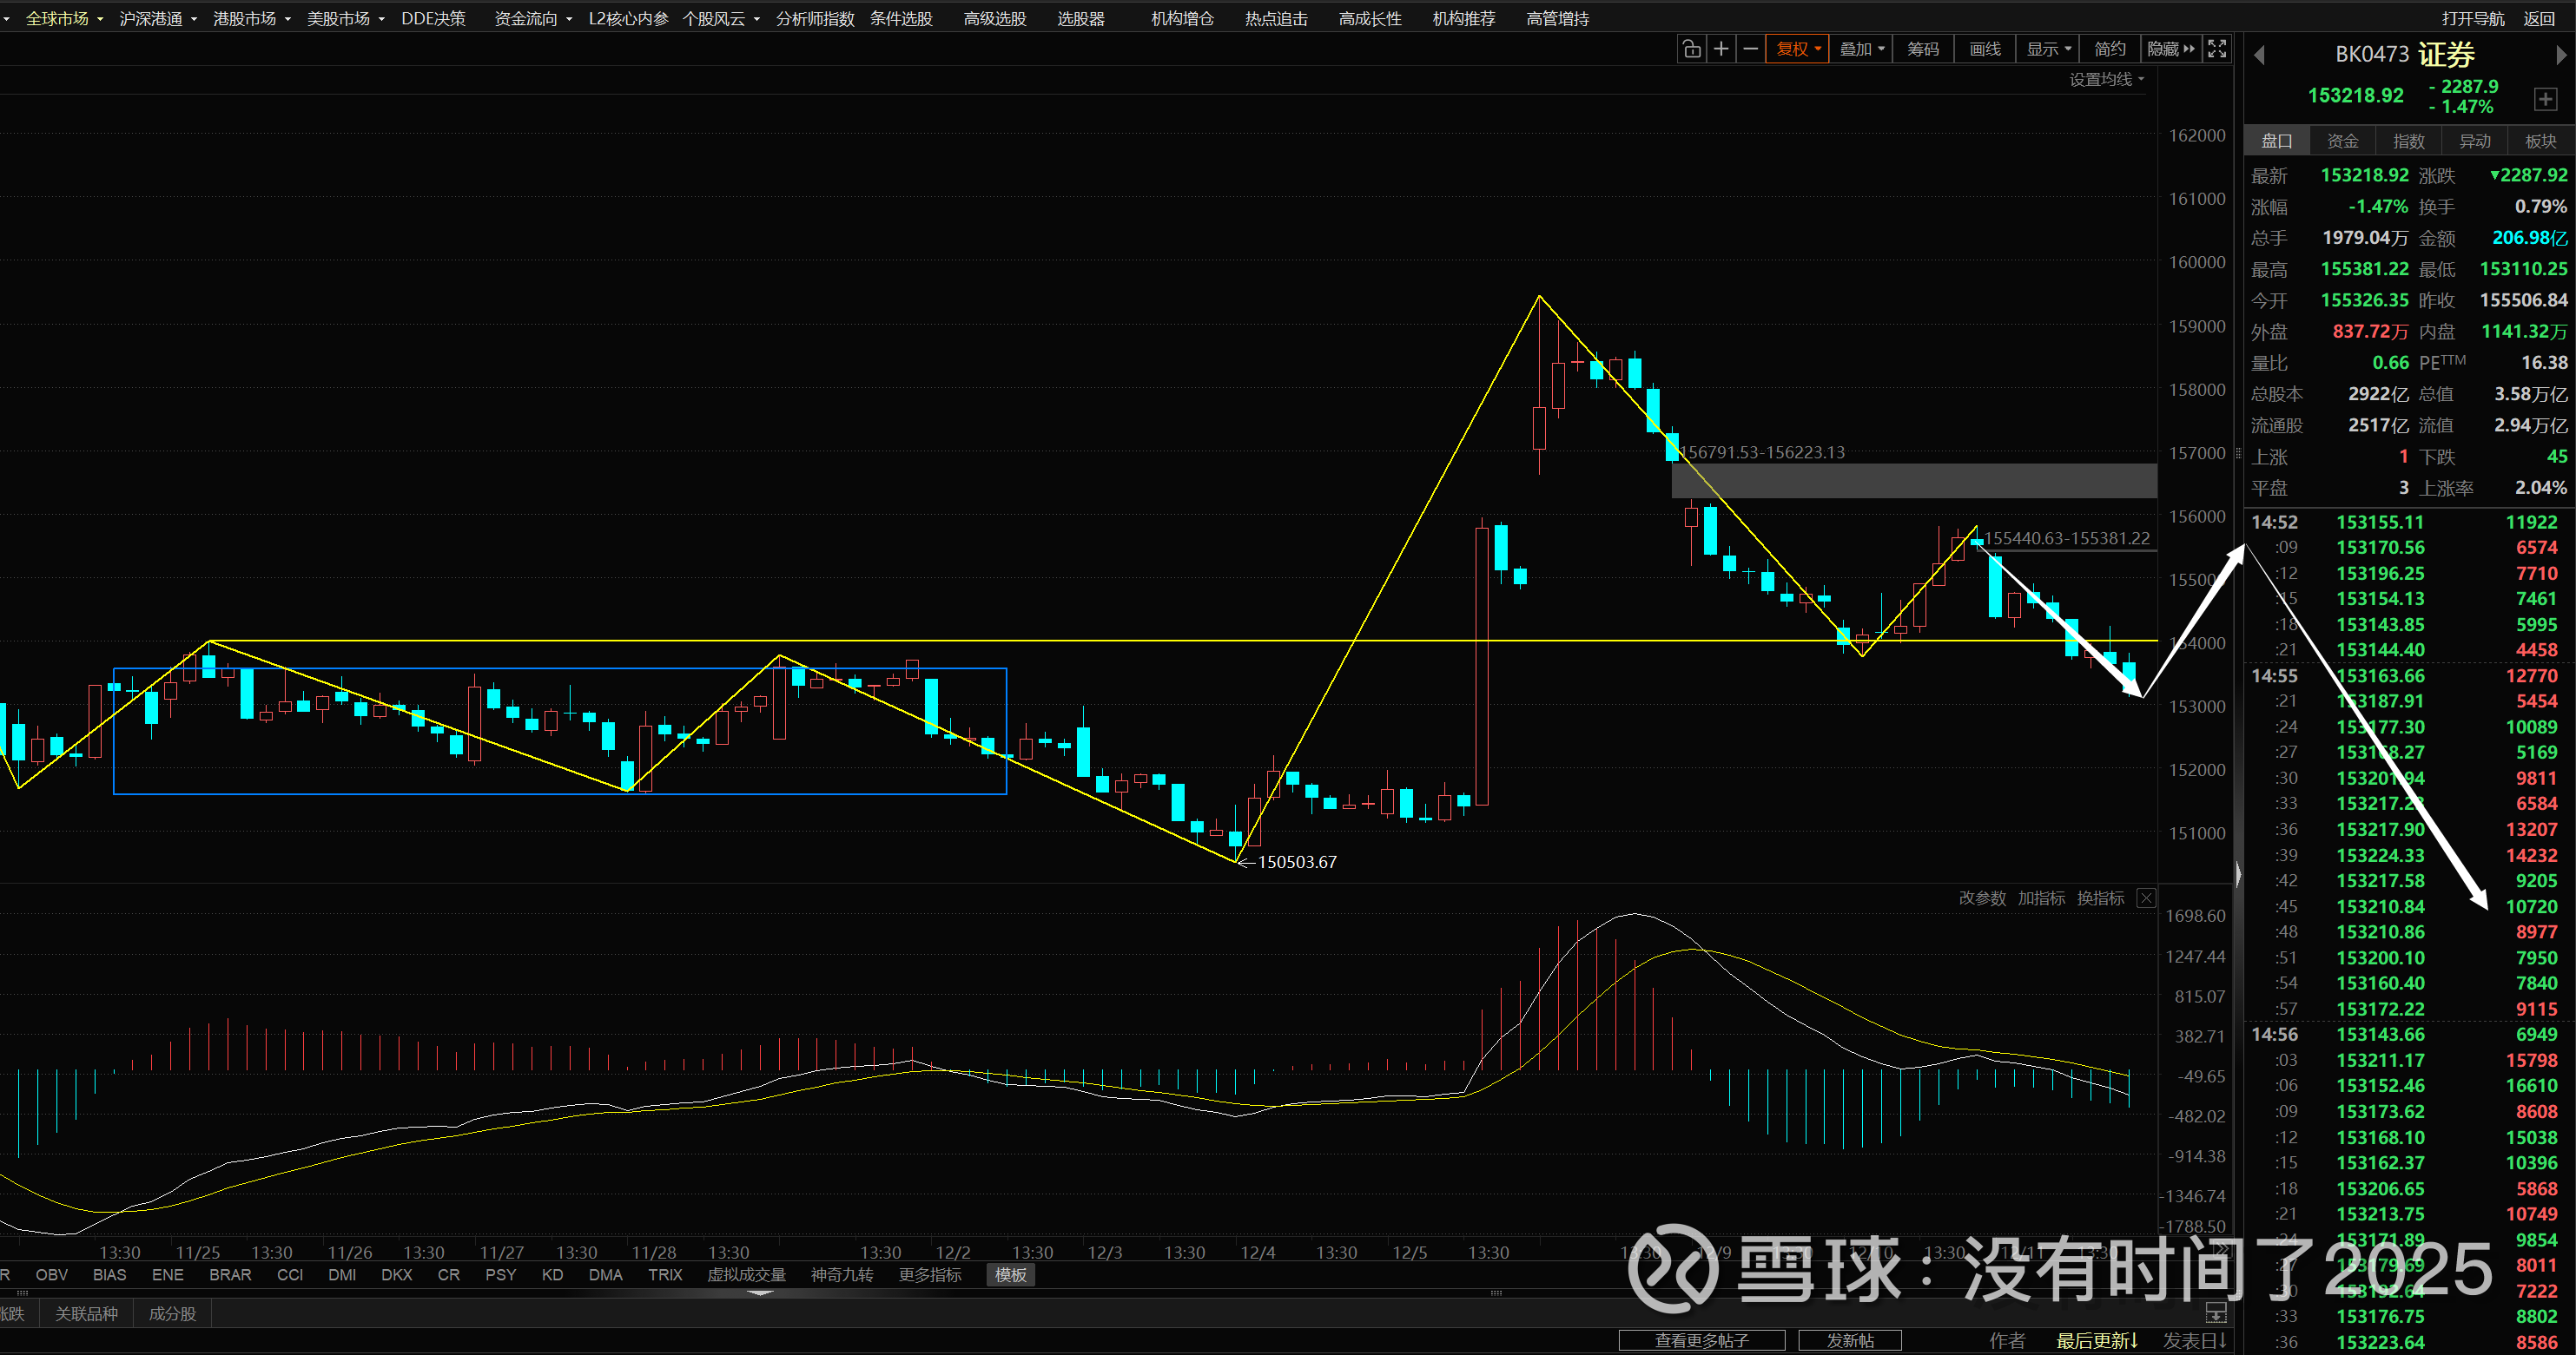2576x1355 pixels.
Task: Add 证券 to watchlist via plus box
Action: 2545,99
